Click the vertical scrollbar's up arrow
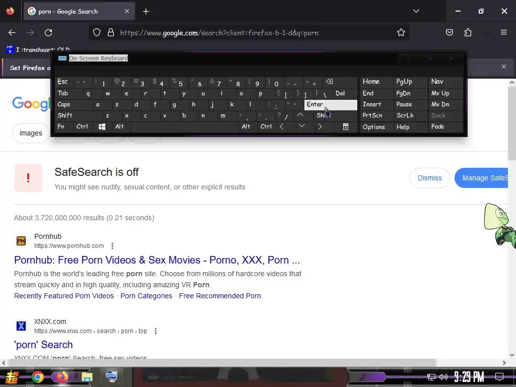 pos(512,83)
